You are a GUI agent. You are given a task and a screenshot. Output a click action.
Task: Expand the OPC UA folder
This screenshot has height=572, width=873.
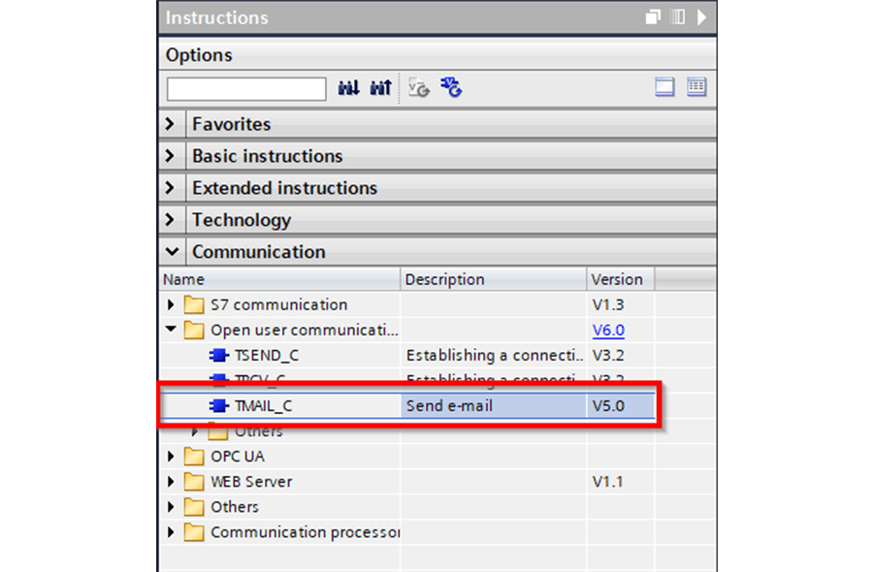[171, 457]
